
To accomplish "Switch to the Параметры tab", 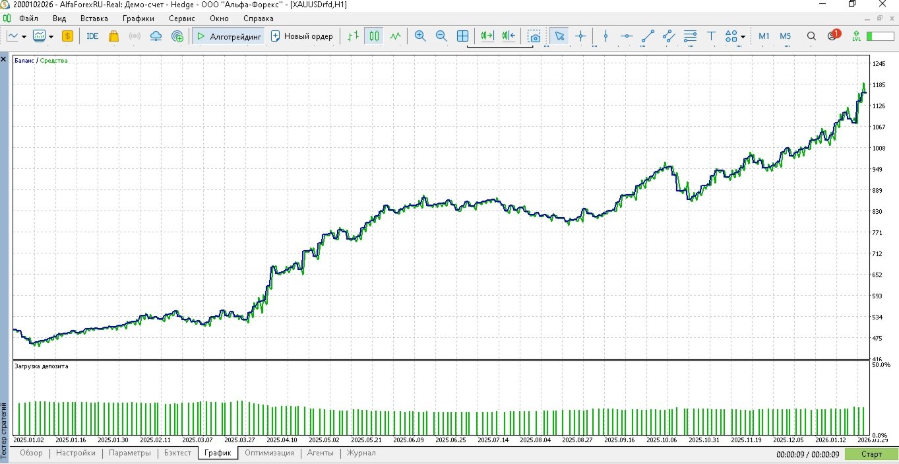I will [x=130, y=453].
